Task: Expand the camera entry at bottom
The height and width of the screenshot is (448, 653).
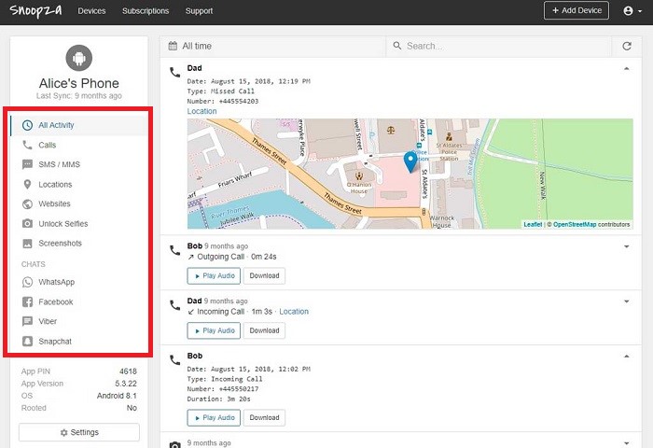Action: tap(626, 443)
